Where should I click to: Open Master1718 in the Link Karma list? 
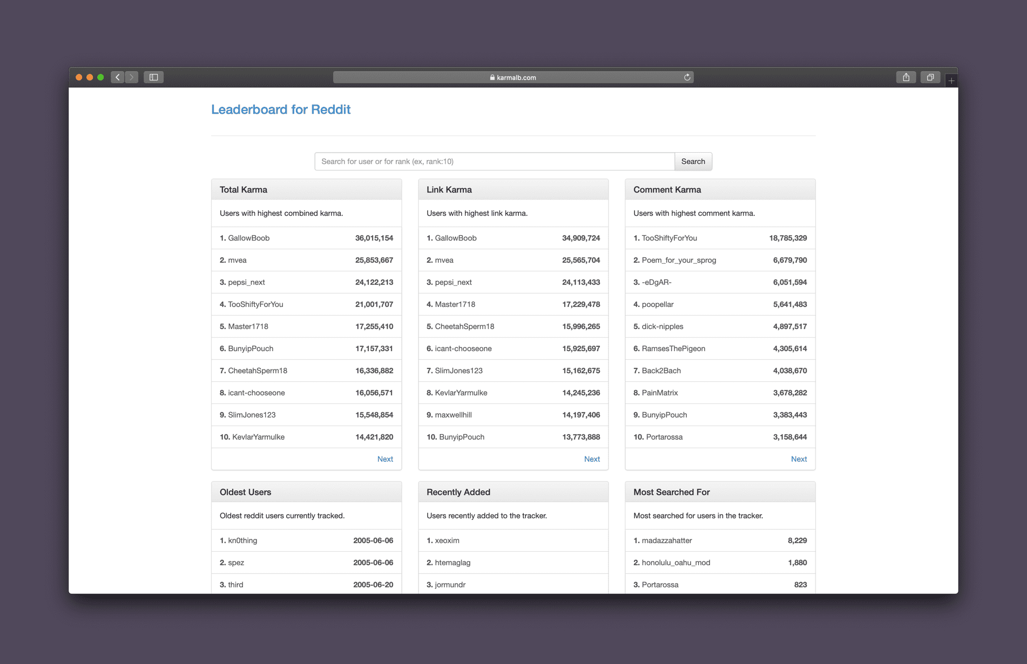455,304
